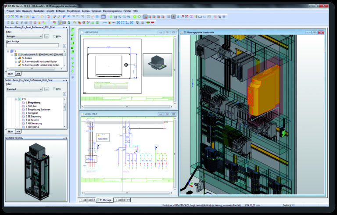Screen dimensions: 337x215
Task: Open the Dienstprogramme menu
Action: click(x=112, y=11)
